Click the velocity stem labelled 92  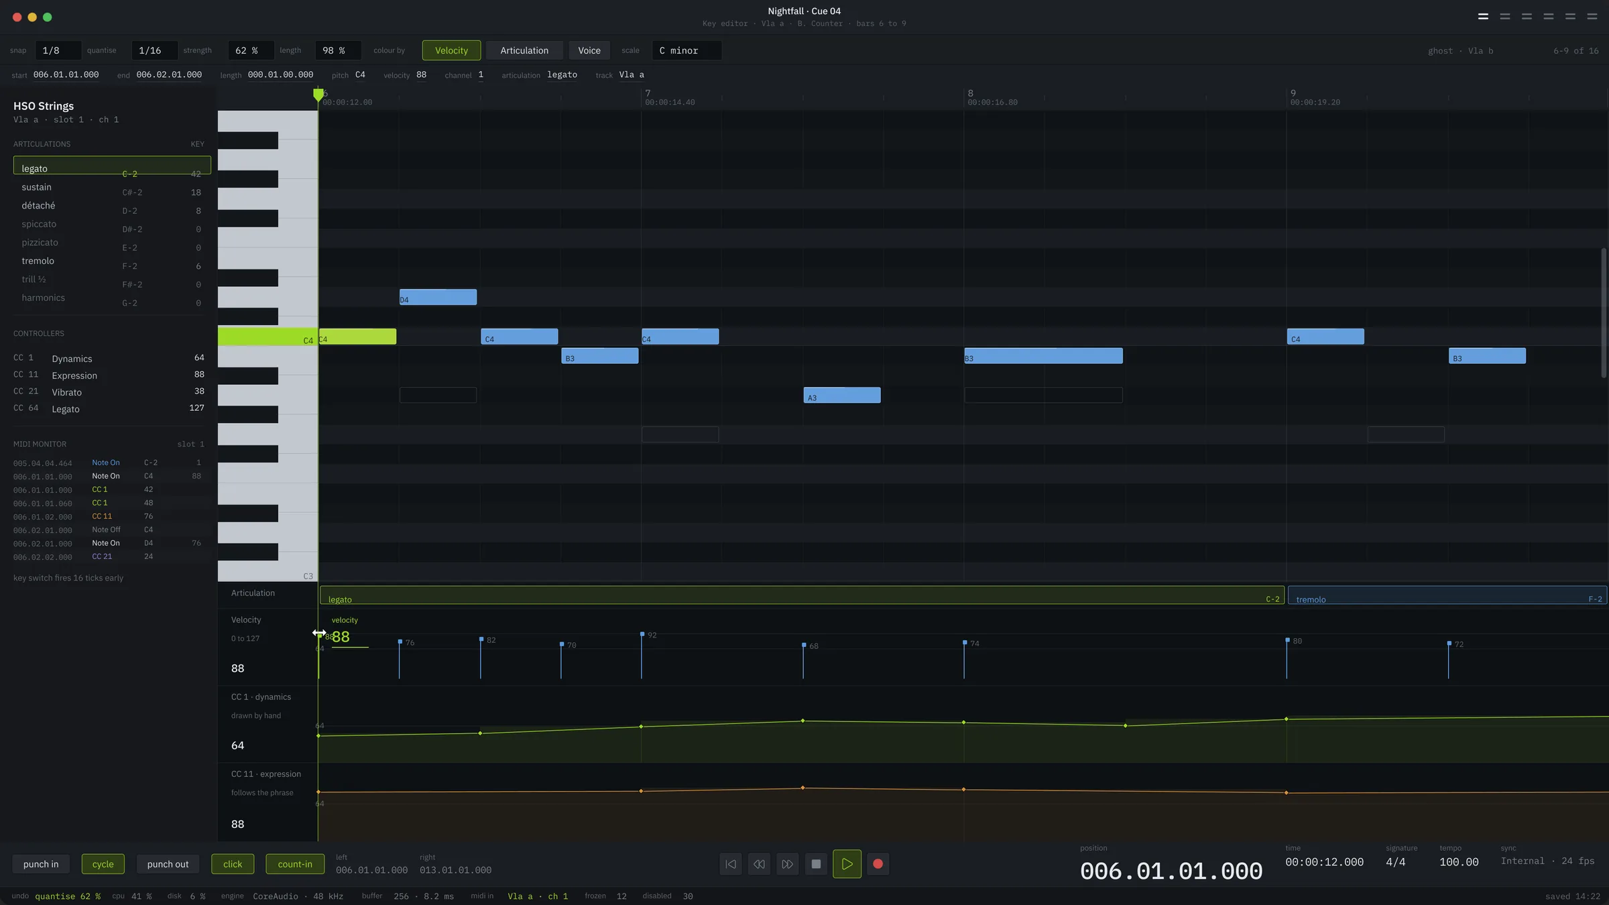[x=642, y=656]
